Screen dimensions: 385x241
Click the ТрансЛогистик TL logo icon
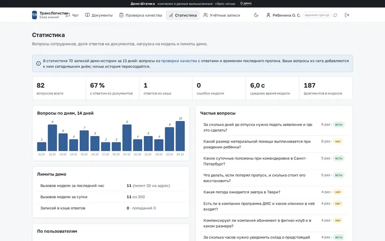click(34, 15)
